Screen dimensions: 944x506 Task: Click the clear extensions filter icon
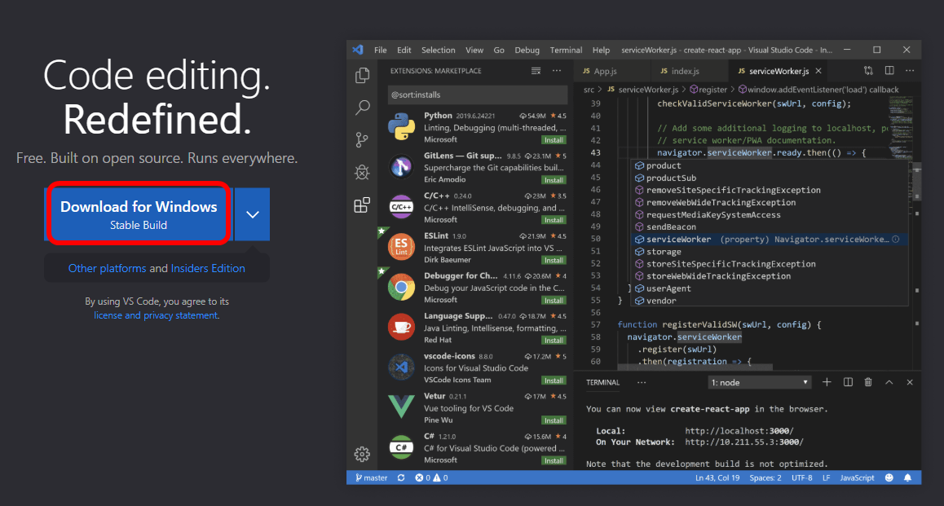pos(536,71)
